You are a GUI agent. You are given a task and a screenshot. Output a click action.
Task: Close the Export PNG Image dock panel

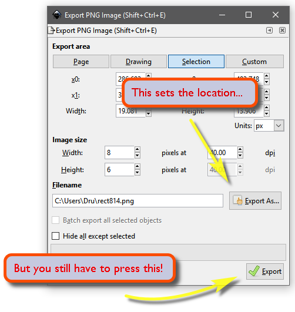282,31
